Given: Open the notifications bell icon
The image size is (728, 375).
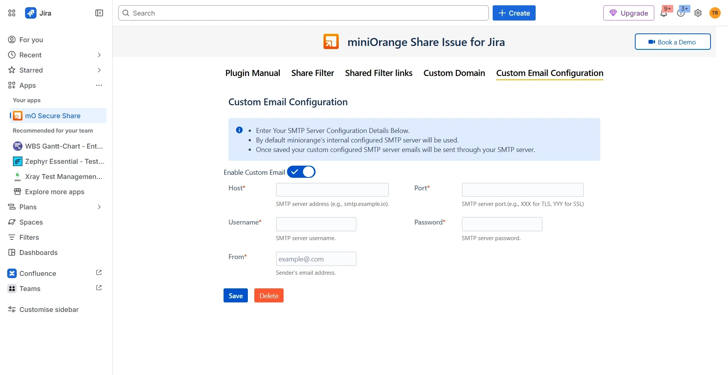Looking at the screenshot, I should [664, 13].
